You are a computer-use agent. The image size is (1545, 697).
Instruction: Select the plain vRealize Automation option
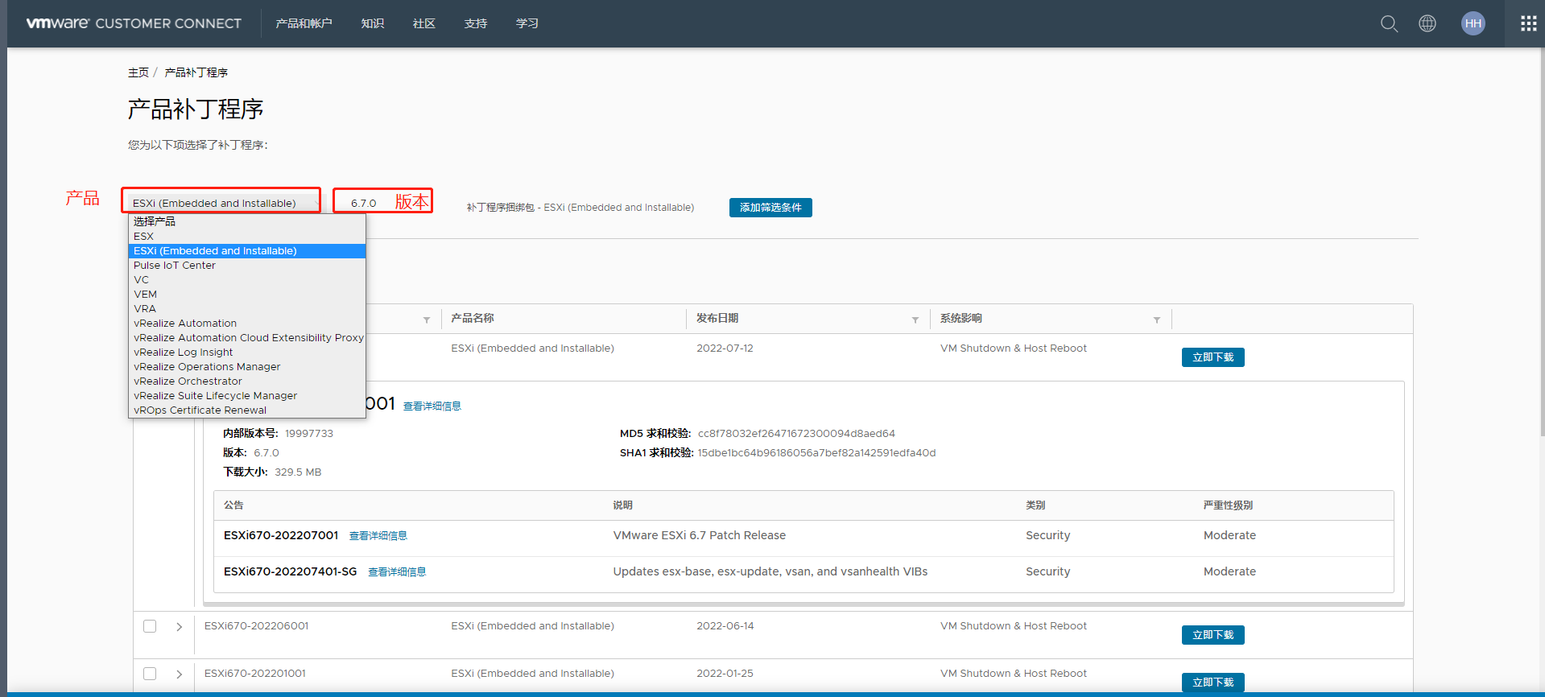(x=247, y=324)
